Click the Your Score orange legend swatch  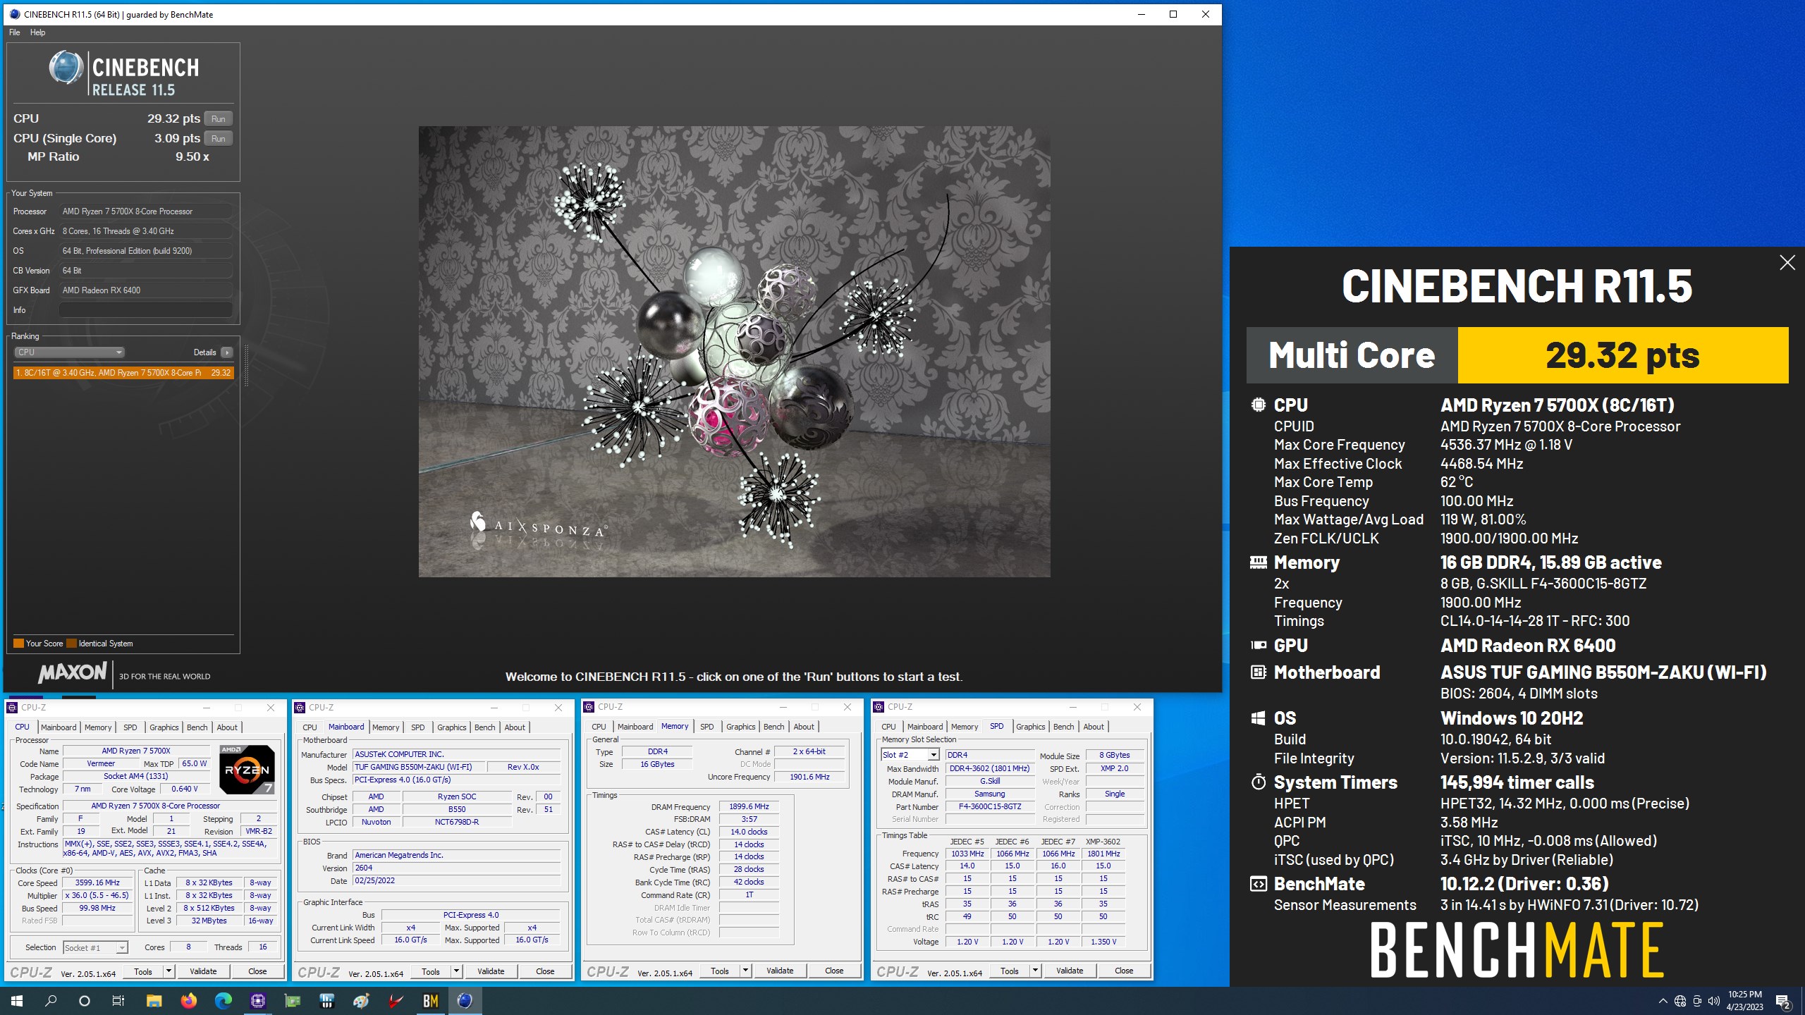click(18, 644)
